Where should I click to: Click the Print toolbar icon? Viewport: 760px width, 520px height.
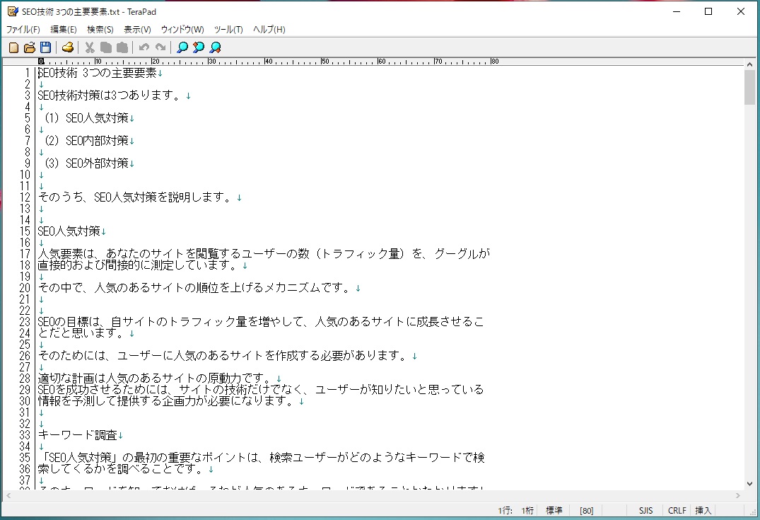point(68,47)
